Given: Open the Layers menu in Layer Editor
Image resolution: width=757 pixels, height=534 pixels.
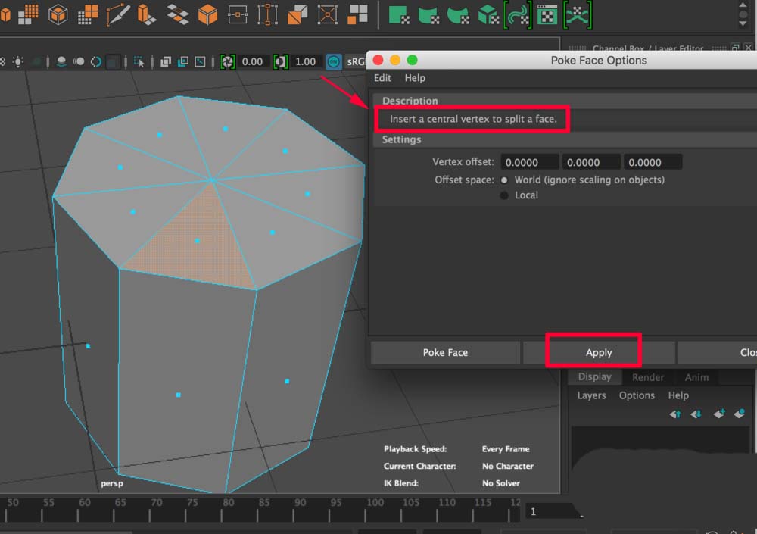Looking at the screenshot, I should coord(591,395).
